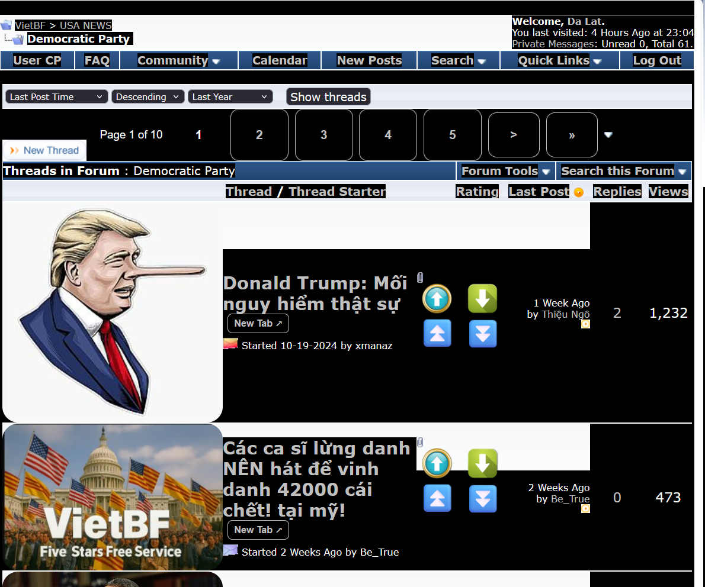Expand the Quick Links menu
The height and width of the screenshot is (587, 705).
coord(559,60)
